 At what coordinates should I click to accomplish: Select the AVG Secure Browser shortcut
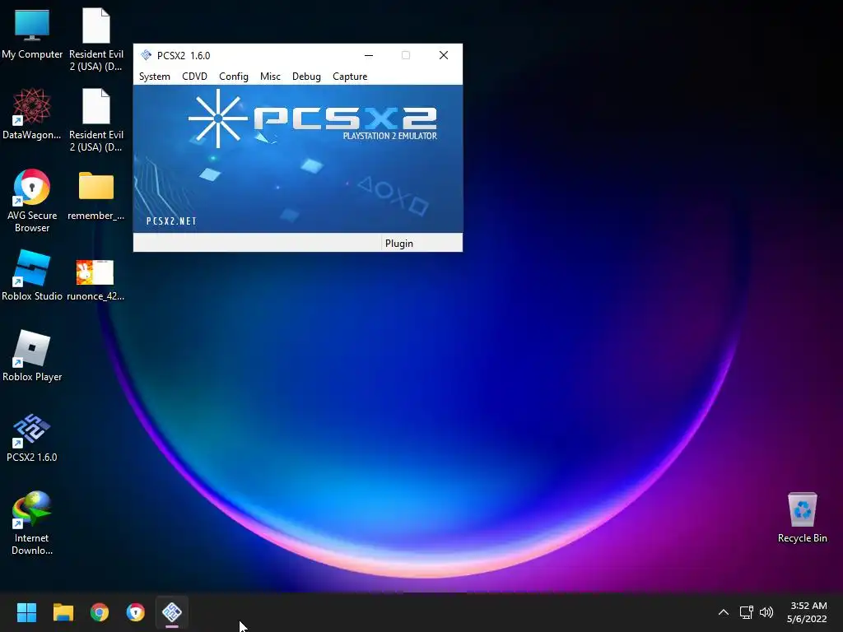point(32,201)
